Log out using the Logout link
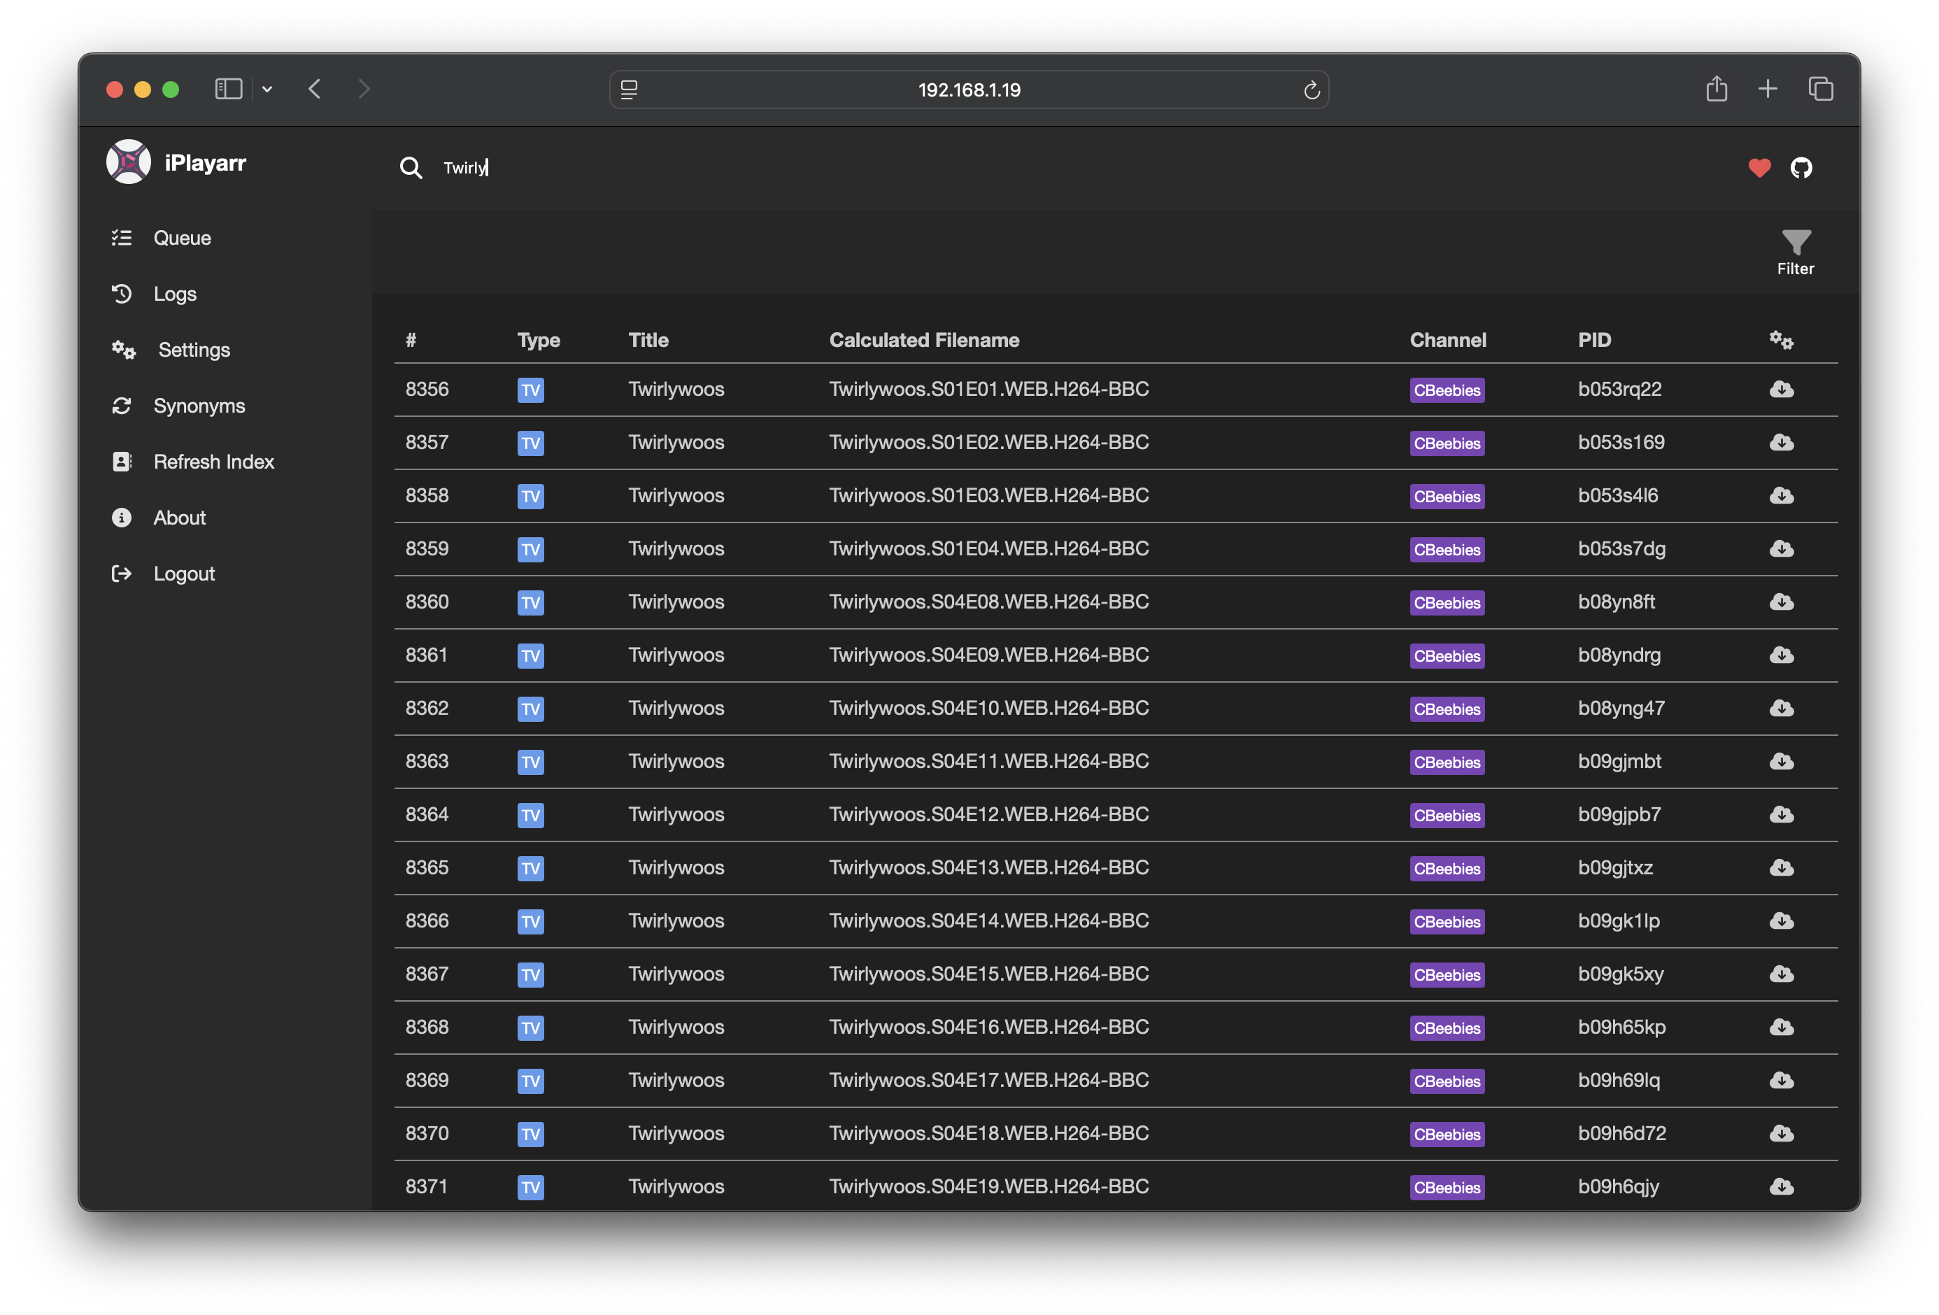Viewport: 1939px width, 1315px height. coord(183,574)
